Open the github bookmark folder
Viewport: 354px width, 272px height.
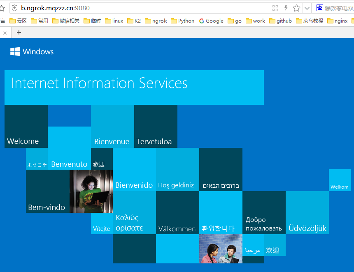click(280, 21)
